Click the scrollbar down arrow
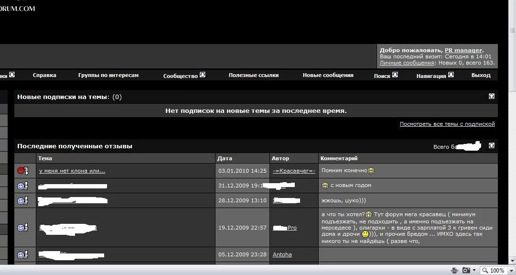The width and height of the screenshot is (516, 275). coord(512,261)
